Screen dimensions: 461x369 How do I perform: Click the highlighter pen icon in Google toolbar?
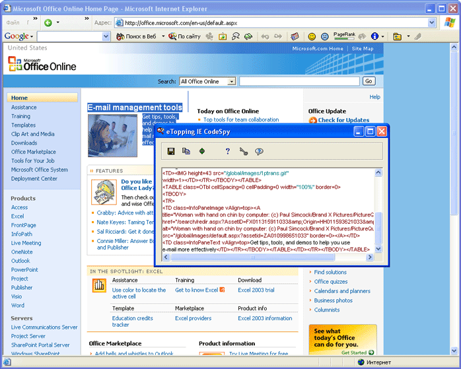(418, 36)
